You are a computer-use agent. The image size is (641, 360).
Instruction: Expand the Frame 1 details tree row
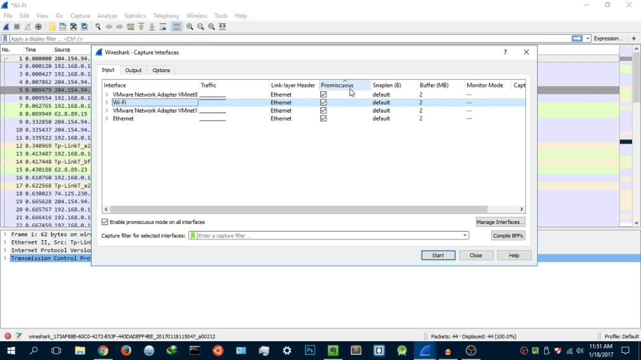coord(6,234)
